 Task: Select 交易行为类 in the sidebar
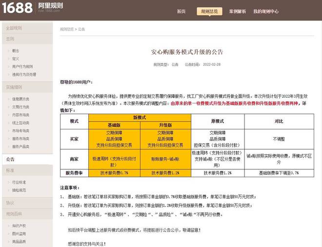pos(20,107)
